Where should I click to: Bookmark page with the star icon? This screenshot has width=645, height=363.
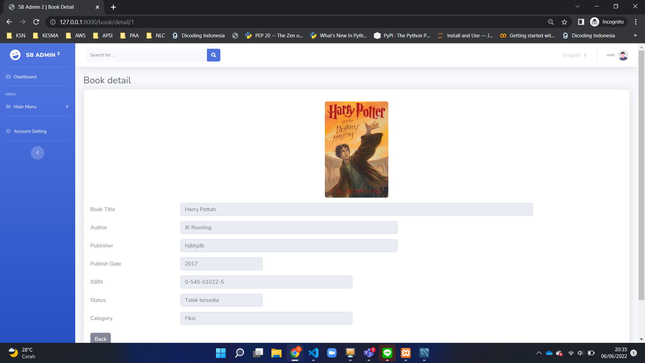(x=564, y=22)
